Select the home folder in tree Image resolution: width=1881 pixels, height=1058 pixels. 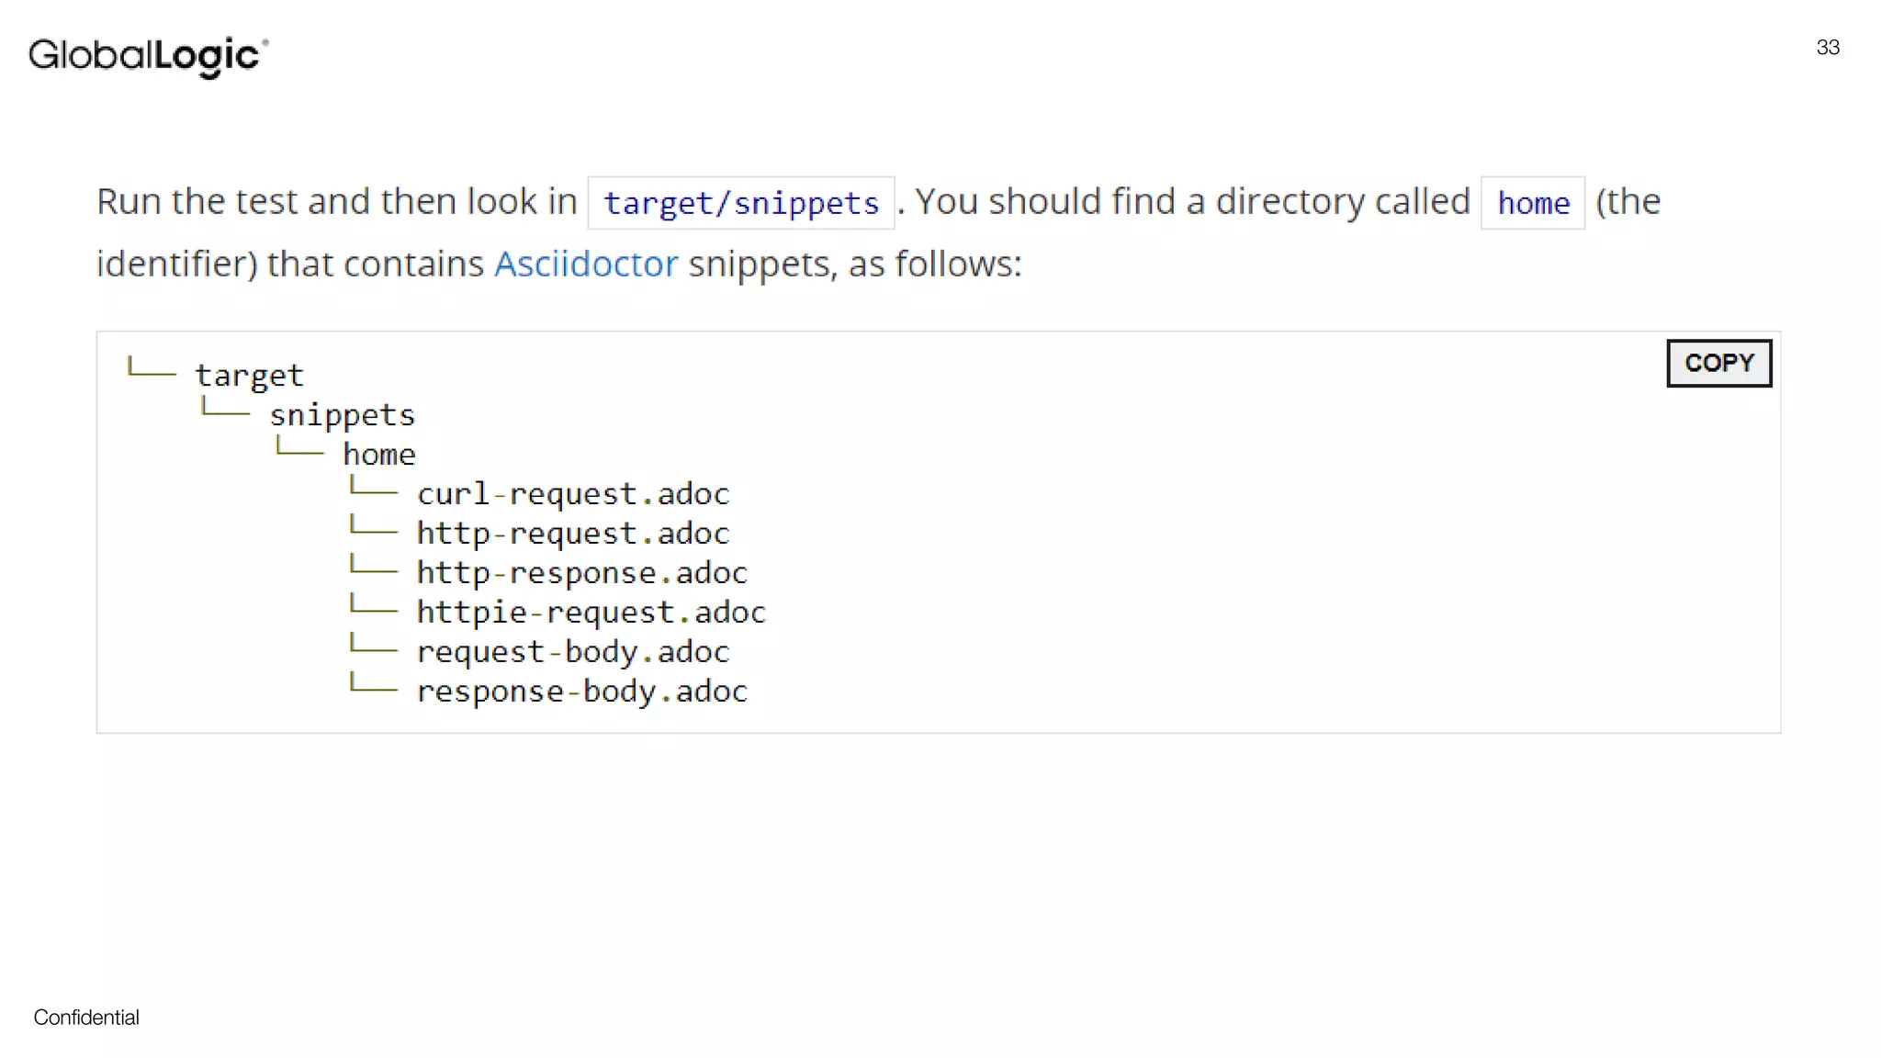tap(379, 455)
